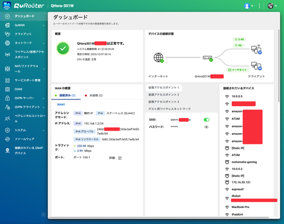The image size is (284, 224).
Task: Click the ネットワーク globe icon in the sidebar
Action: click(x=7, y=43)
